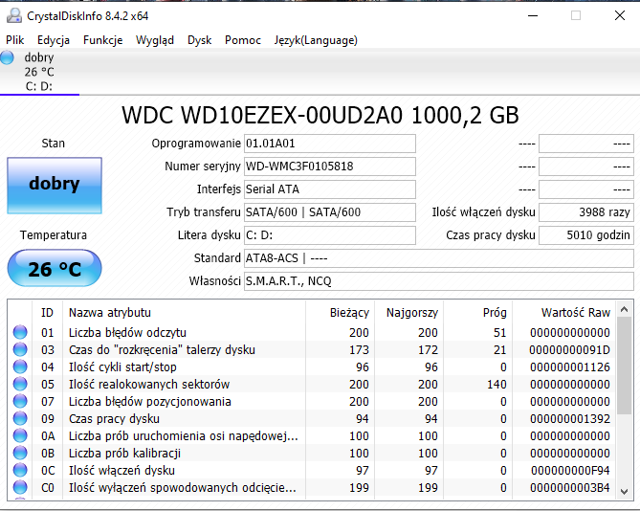The image size is (640, 511).
Task: Click status orb for attribute 0C row
Action: click(20, 470)
